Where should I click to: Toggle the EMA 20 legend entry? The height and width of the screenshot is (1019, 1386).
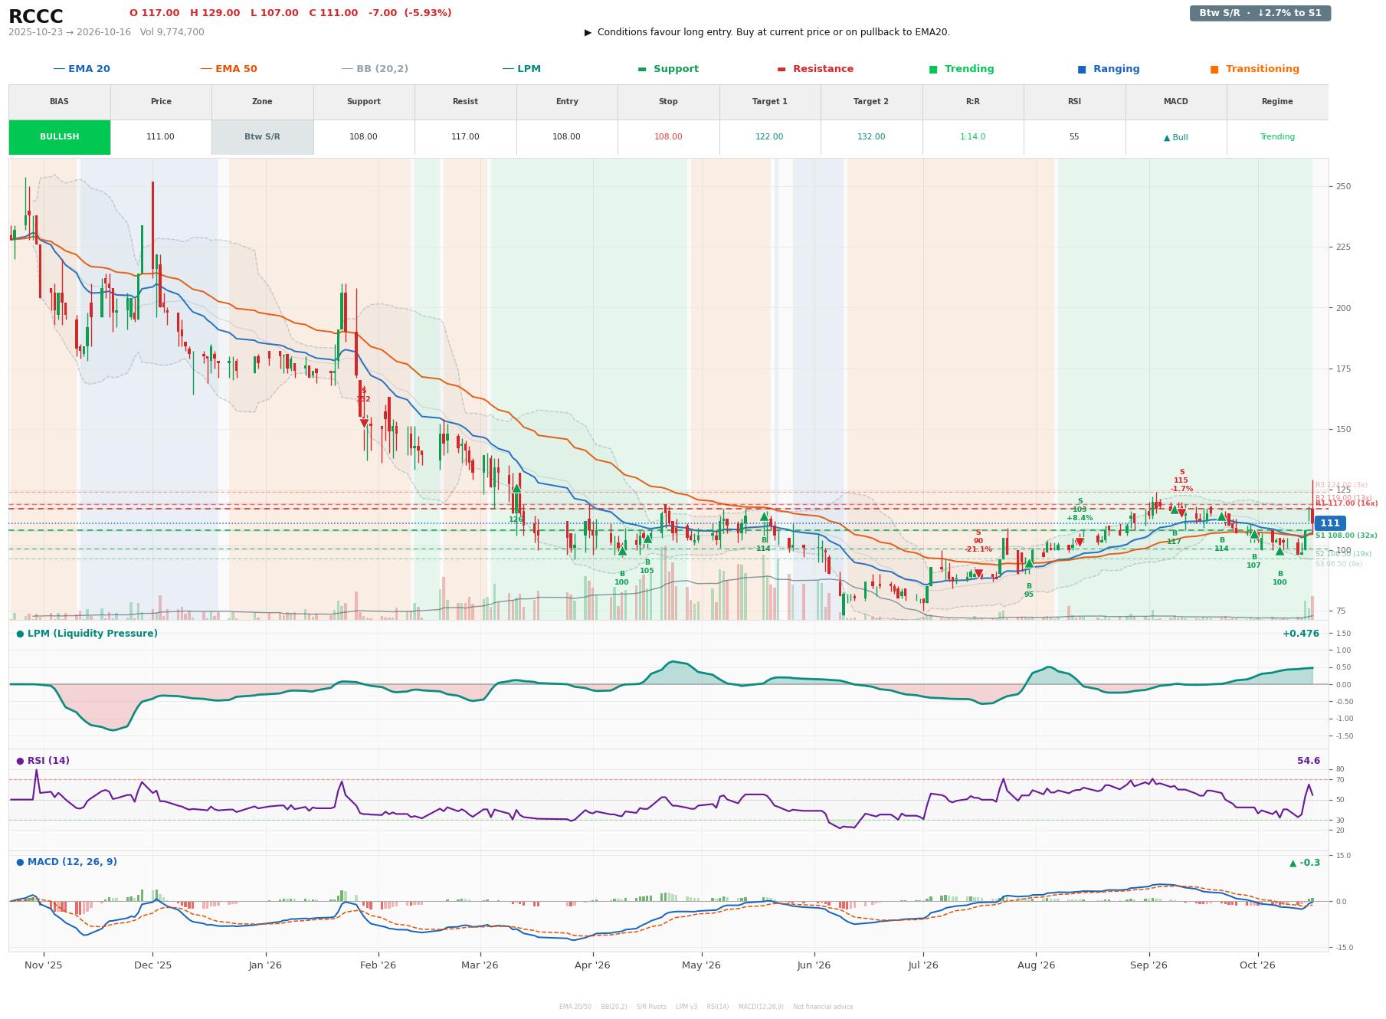click(81, 69)
